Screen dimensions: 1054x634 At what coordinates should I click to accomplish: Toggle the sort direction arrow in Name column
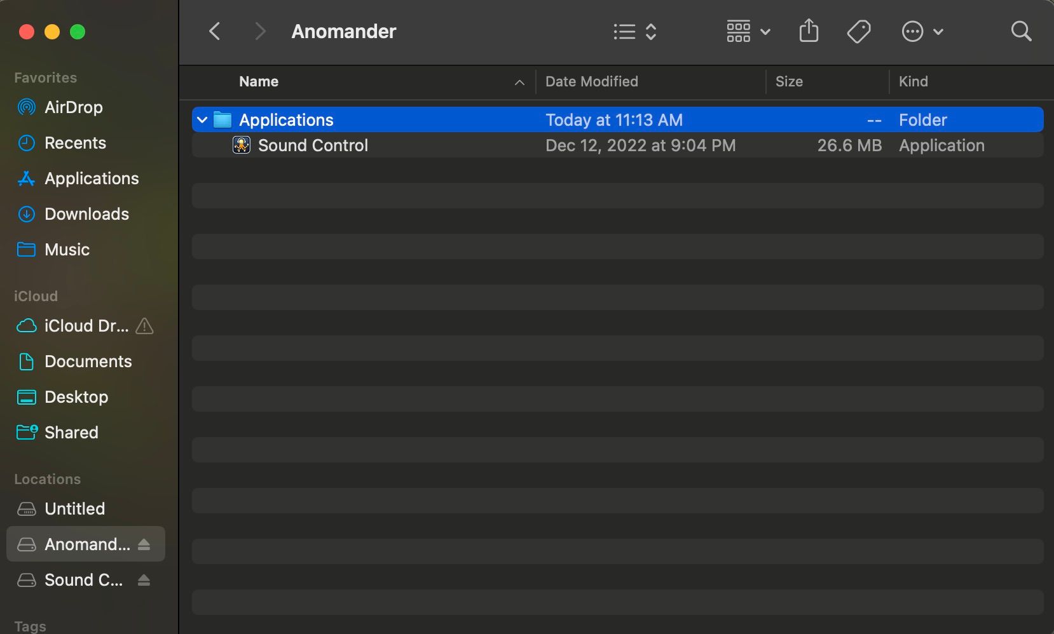(519, 82)
